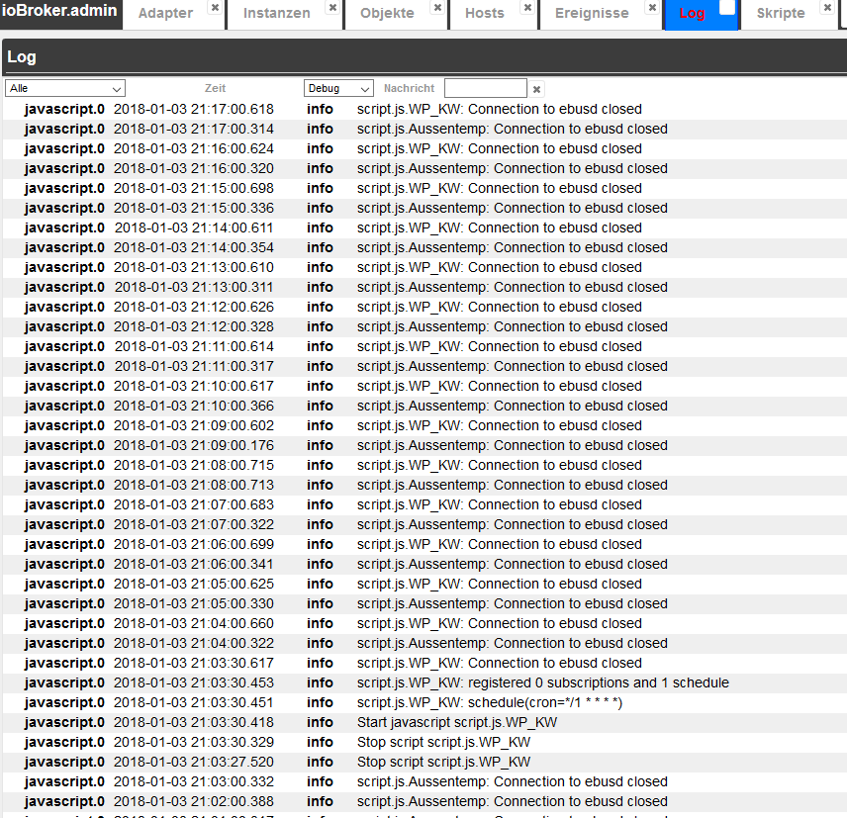Click the Log panel header title
The width and height of the screenshot is (847, 818).
[x=22, y=56]
